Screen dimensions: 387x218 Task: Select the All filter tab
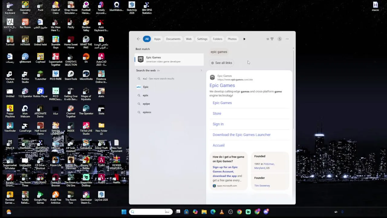point(147,39)
